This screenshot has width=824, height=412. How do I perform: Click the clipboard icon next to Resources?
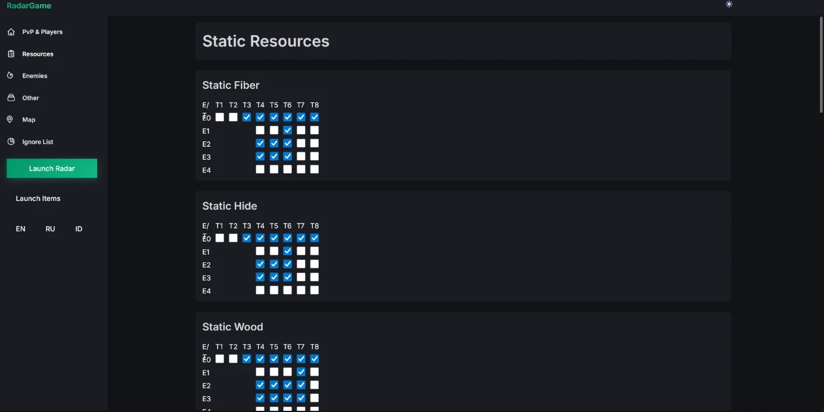[x=11, y=54]
